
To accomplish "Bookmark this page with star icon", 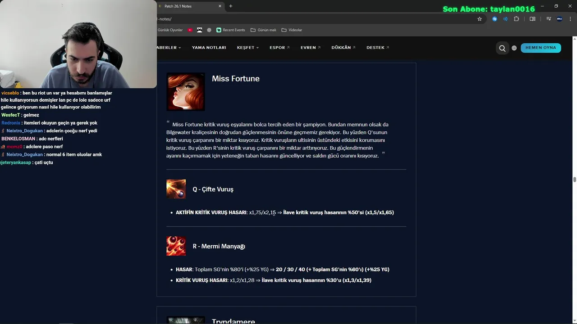I will [x=480, y=19].
